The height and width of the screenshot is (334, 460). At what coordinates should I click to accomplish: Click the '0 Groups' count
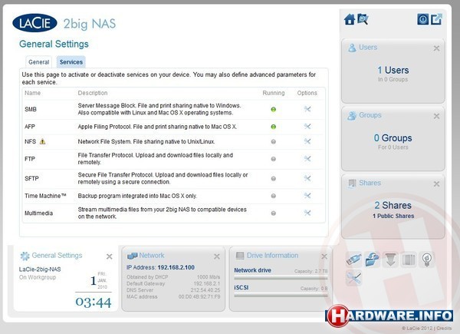tap(393, 137)
